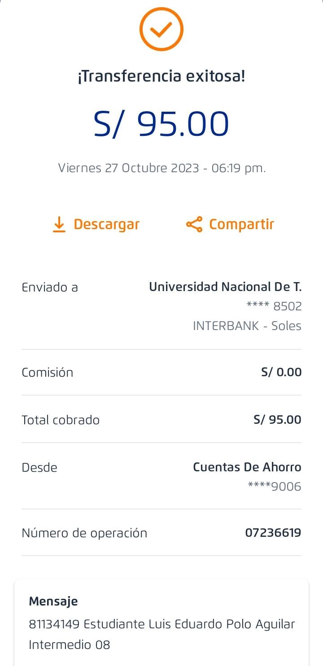
Task: Tap the ¡Transferencia exitosa! heading
Action: (x=161, y=76)
